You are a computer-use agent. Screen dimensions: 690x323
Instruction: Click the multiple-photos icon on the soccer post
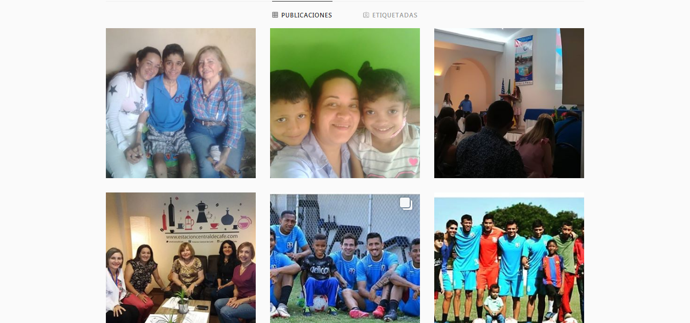[x=406, y=204]
